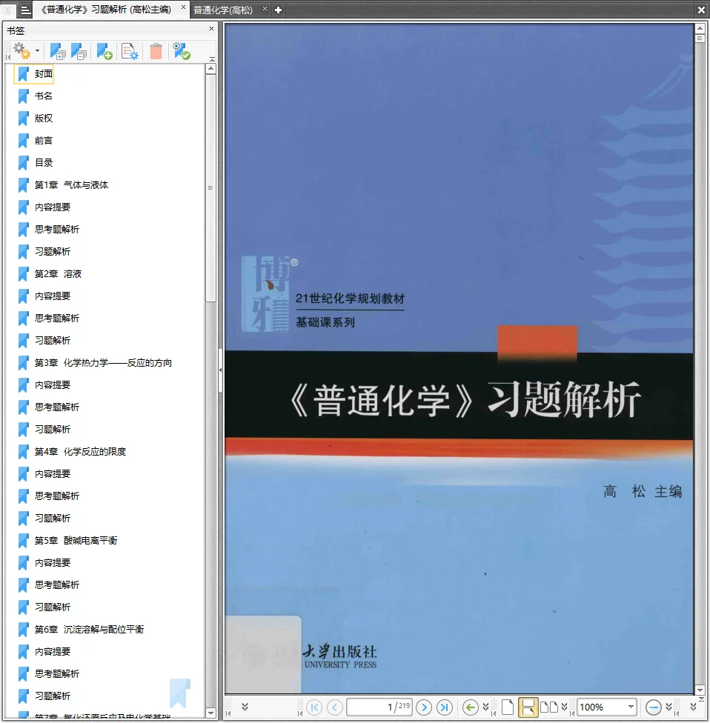Expand more zoom options chevron after the minus button
Screen dimensions: 710x723
coord(668,707)
